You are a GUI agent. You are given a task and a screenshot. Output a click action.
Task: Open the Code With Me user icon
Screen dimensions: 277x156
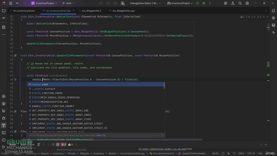233,3
